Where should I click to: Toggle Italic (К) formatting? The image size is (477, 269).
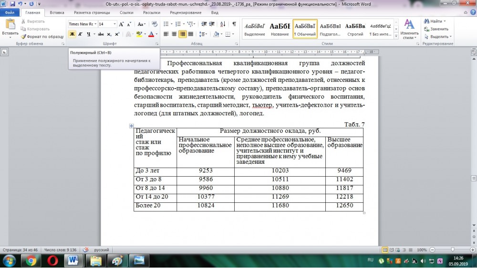pos(81,34)
